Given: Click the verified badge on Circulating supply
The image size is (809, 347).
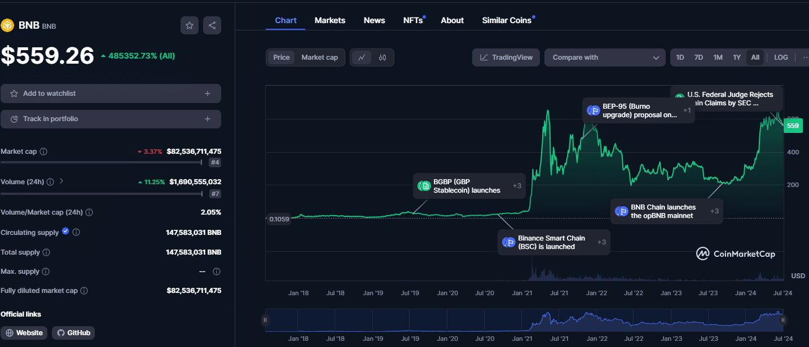Looking at the screenshot, I should coord(65,232).
